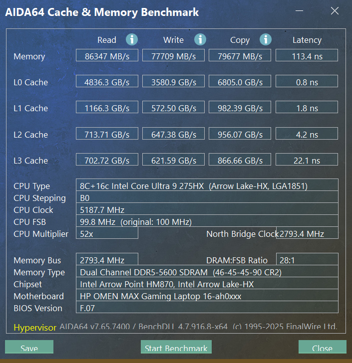Viewport: 352px width, 363px height.
Task: Select the Memory Read result field
Action: (x=107, y=56)
